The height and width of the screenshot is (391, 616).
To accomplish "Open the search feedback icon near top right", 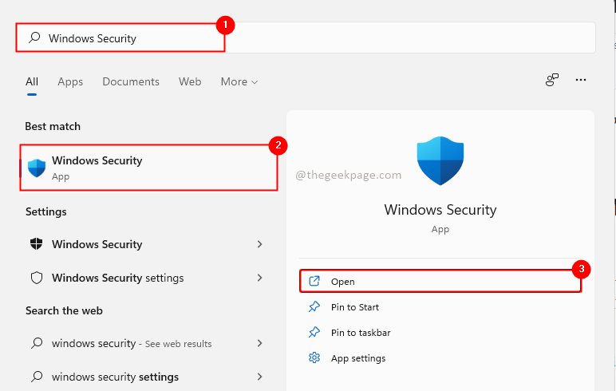I will tap(552, 80).
